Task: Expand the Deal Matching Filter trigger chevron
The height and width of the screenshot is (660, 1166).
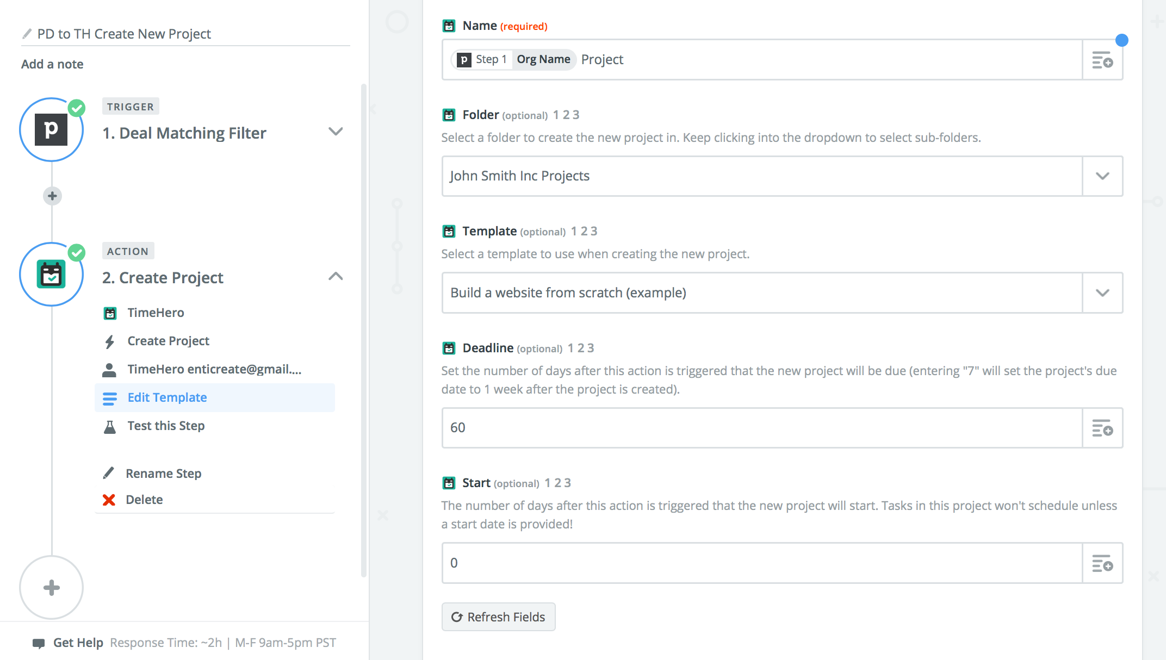Action: tap(336, 132)
